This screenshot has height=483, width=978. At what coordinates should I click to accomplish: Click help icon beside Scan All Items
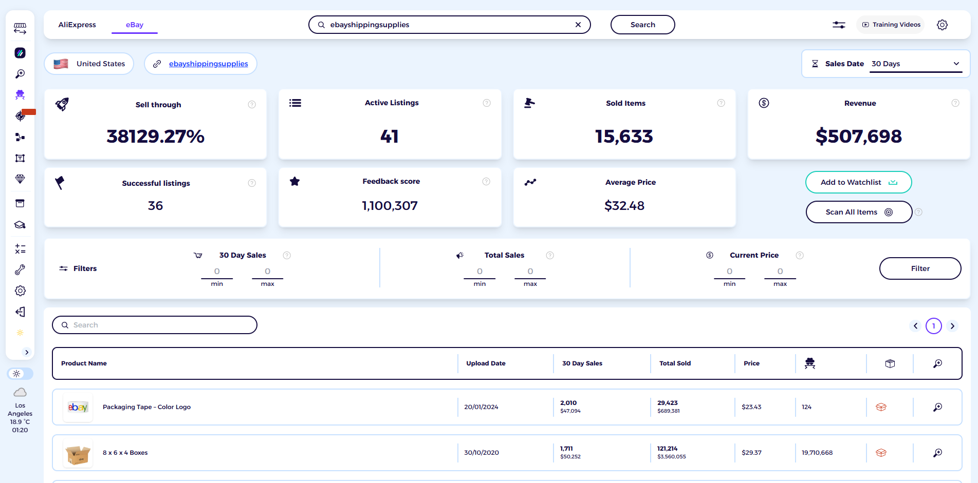tap(918, 212)
